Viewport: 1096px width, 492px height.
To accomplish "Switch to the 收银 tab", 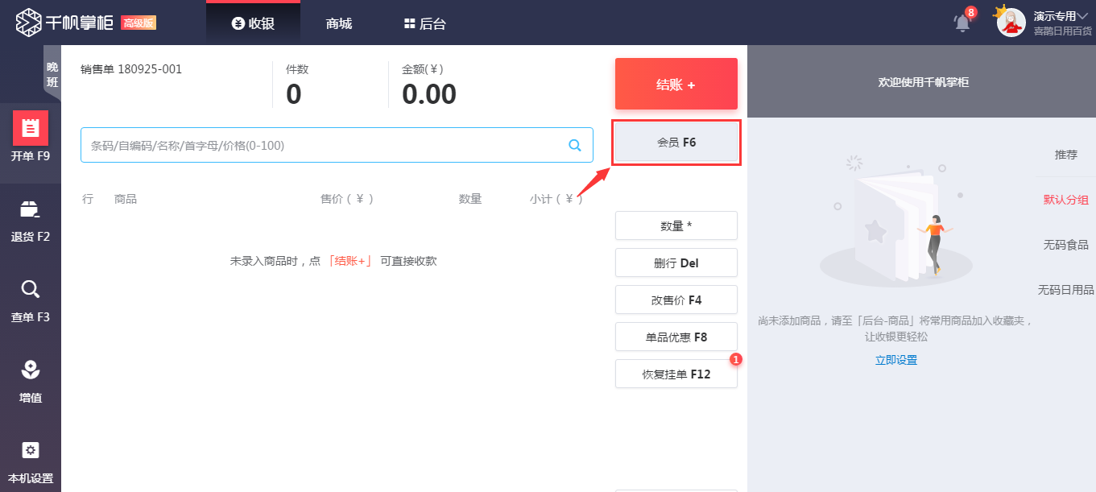I will tap(253, 23).
